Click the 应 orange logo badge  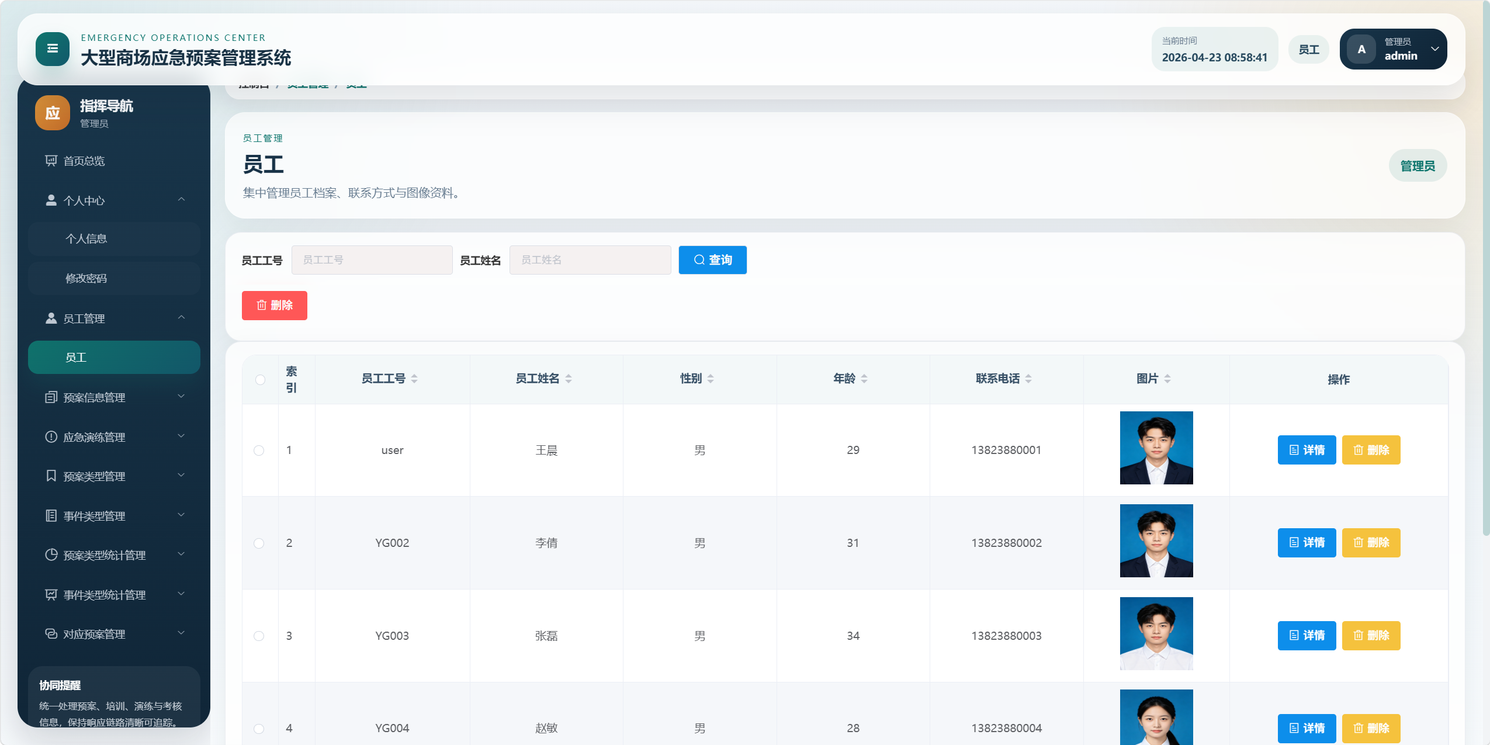[53, 113]
